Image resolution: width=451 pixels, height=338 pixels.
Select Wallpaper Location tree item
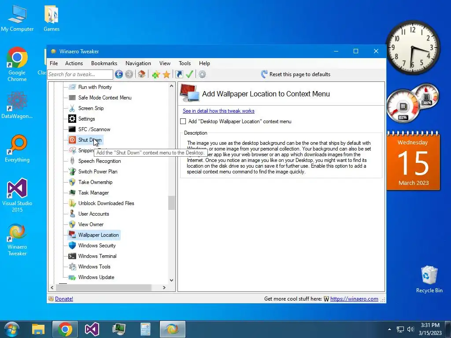point(98,235)
